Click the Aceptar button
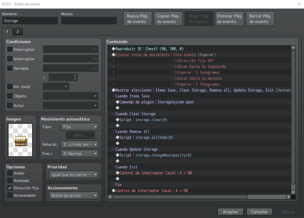 [x=230, y=212]
